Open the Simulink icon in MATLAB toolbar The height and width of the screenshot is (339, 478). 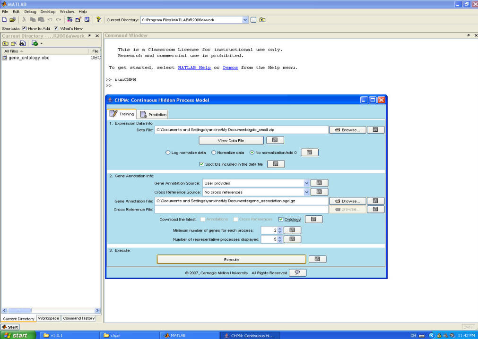[70, 20]
